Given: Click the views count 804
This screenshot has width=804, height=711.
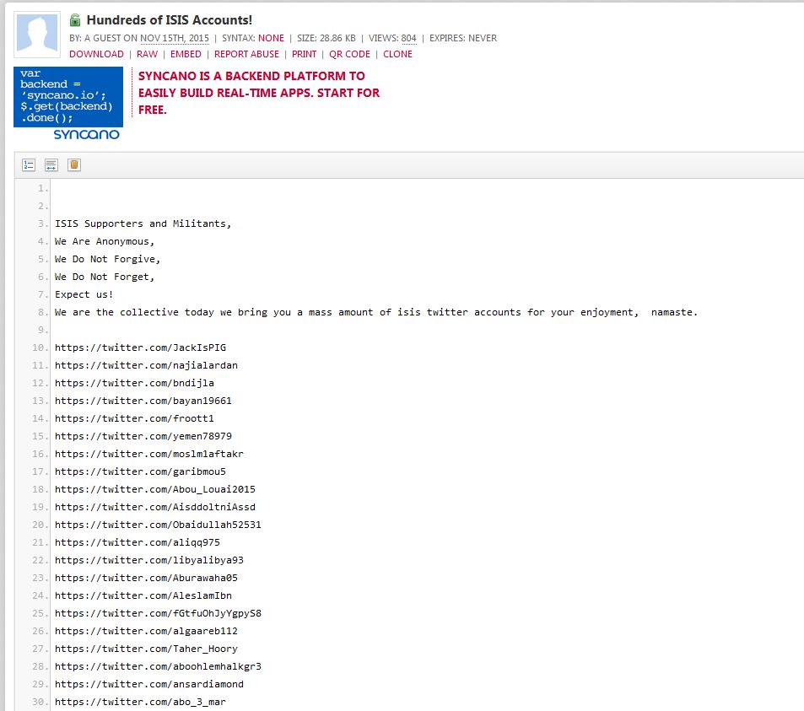Looking at the screenshot, I should 408,38.
